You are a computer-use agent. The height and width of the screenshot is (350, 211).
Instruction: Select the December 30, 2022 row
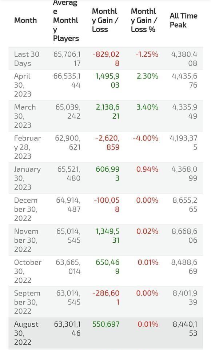[x=105, y=209]
